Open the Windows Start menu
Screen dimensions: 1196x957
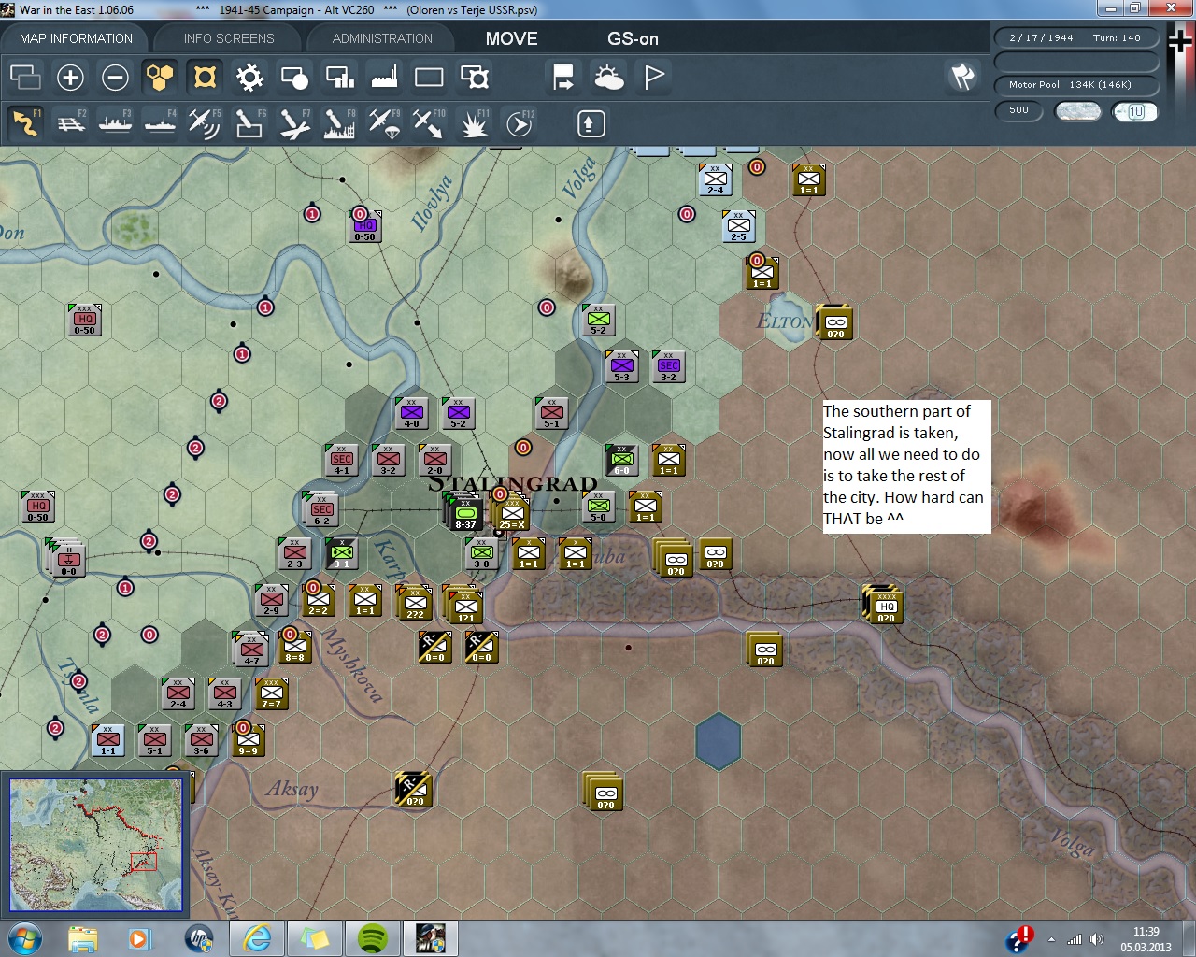coord(24,938)
